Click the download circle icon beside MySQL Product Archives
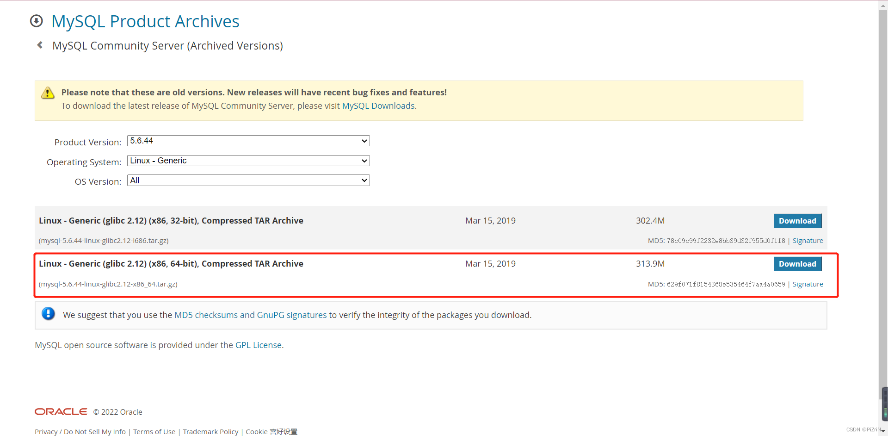 (x=36, y=21)
